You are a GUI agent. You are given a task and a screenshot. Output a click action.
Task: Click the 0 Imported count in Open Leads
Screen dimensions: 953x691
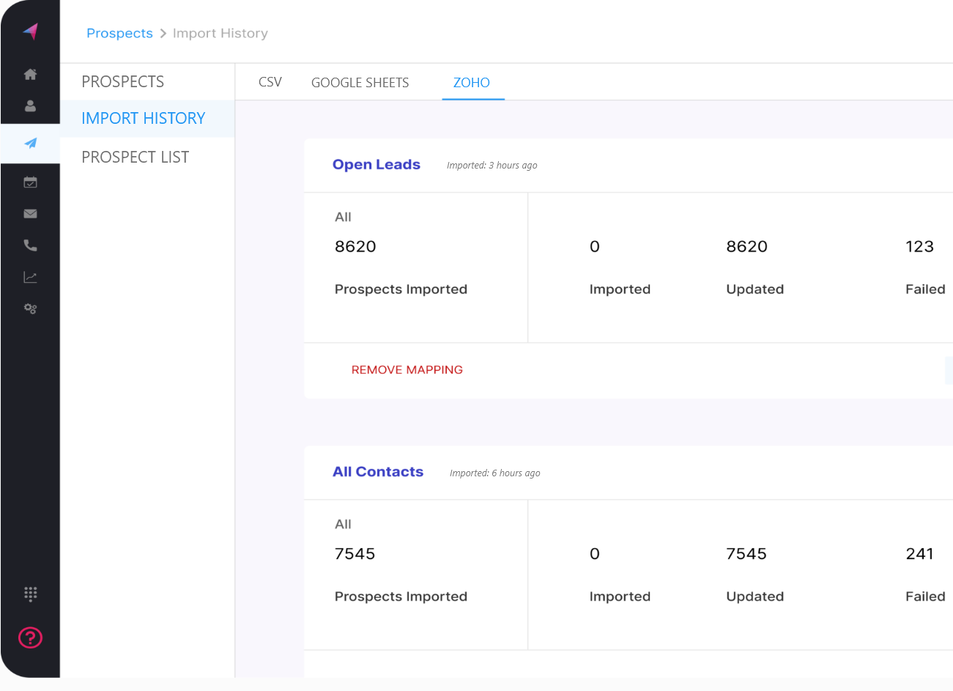595,246
